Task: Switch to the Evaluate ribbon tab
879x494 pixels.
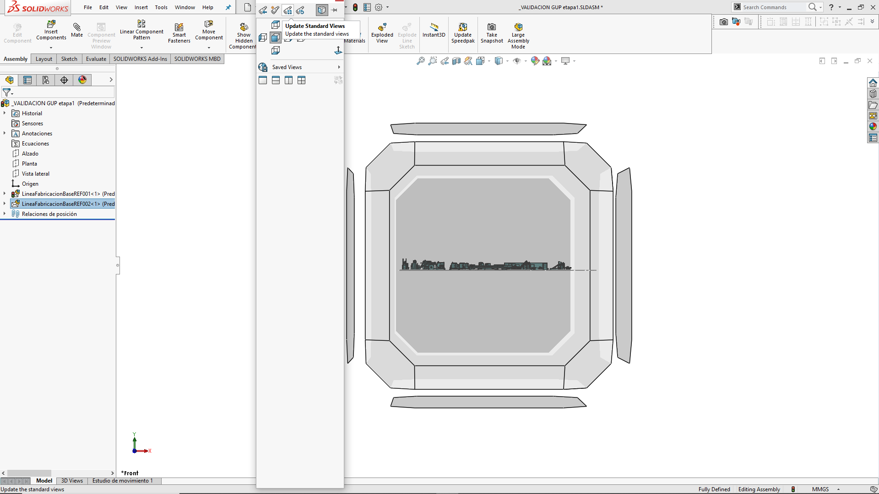Action: point(96,59)
